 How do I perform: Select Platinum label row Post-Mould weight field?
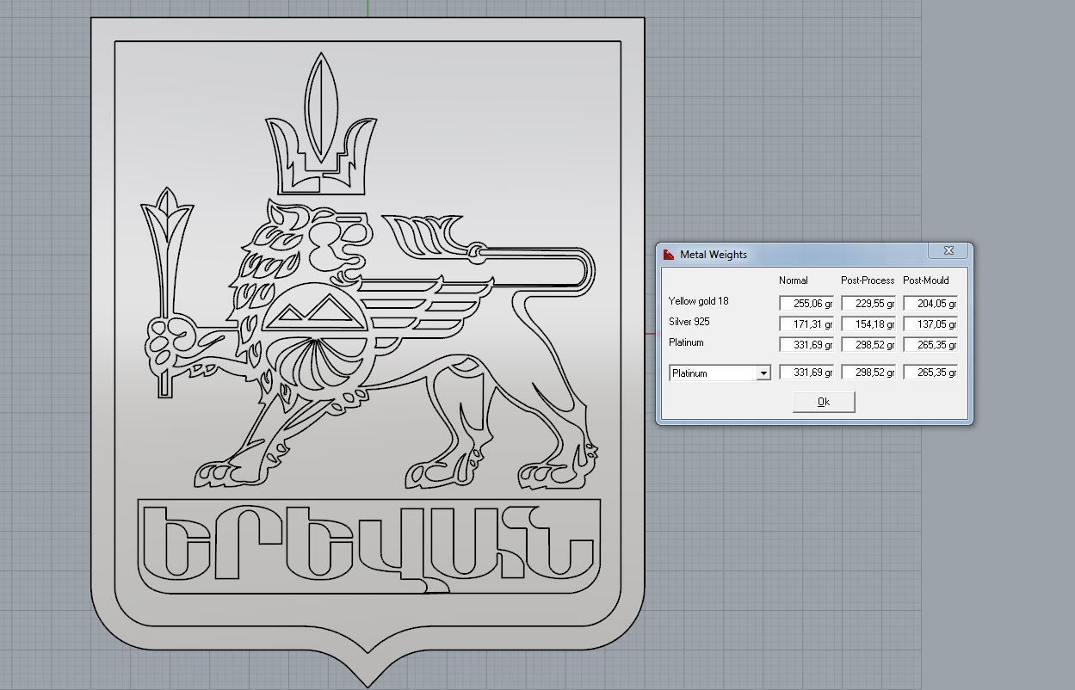930,345
